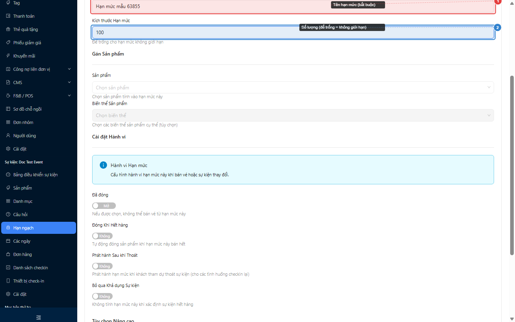The image size is (515, 322).
Task: Open Khuyến mãi menu item
Action: pos(39,56)
